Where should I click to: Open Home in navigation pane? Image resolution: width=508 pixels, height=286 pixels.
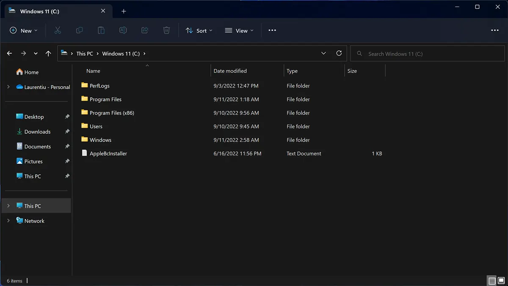tap(28, 72)
